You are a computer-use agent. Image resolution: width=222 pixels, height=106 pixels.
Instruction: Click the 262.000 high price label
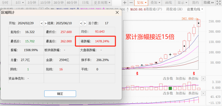pyautogui.click(x=188, y=19)
